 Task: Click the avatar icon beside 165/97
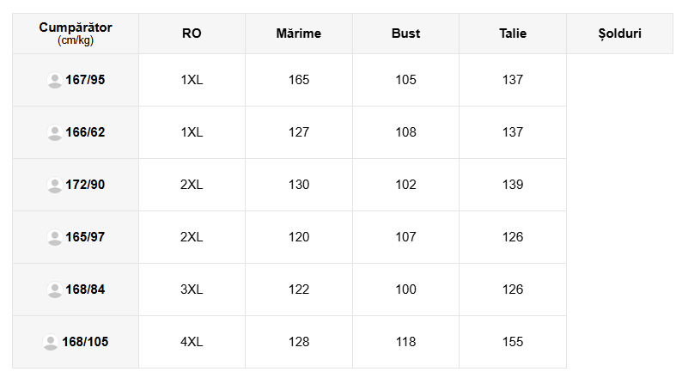coord(55,238)
